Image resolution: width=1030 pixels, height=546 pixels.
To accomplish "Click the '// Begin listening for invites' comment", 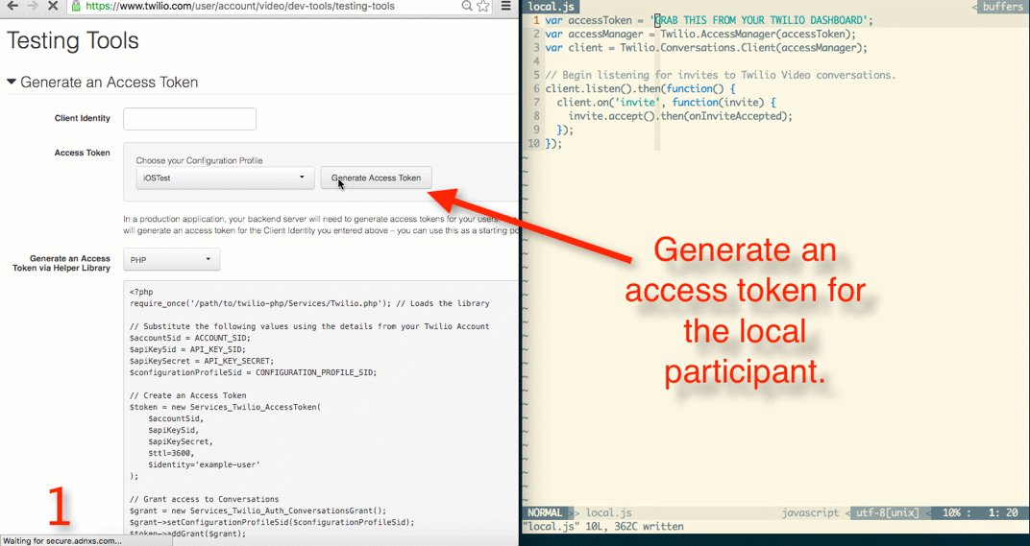I will point(721,75).
